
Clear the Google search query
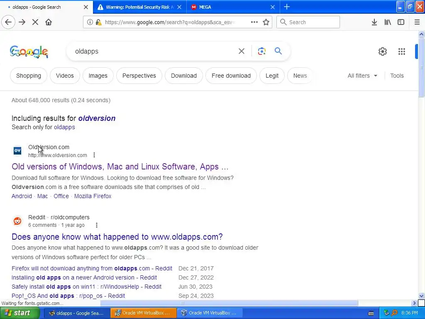click(x=242, y=51)
